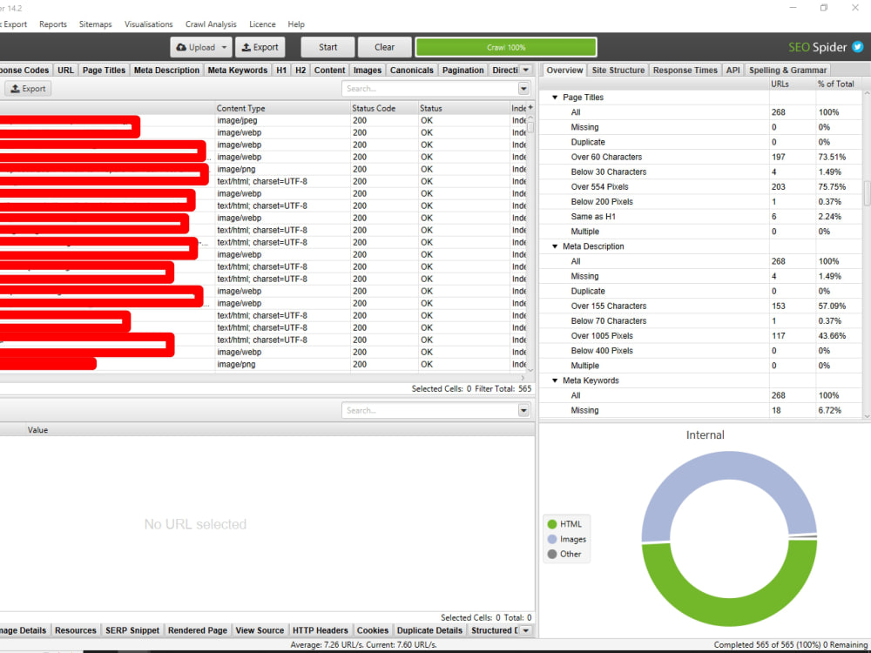The width and height of the screenshot is (871, 653).
Task: Open the Rendered Page bottom tab
Action: (x=197, y=630)
